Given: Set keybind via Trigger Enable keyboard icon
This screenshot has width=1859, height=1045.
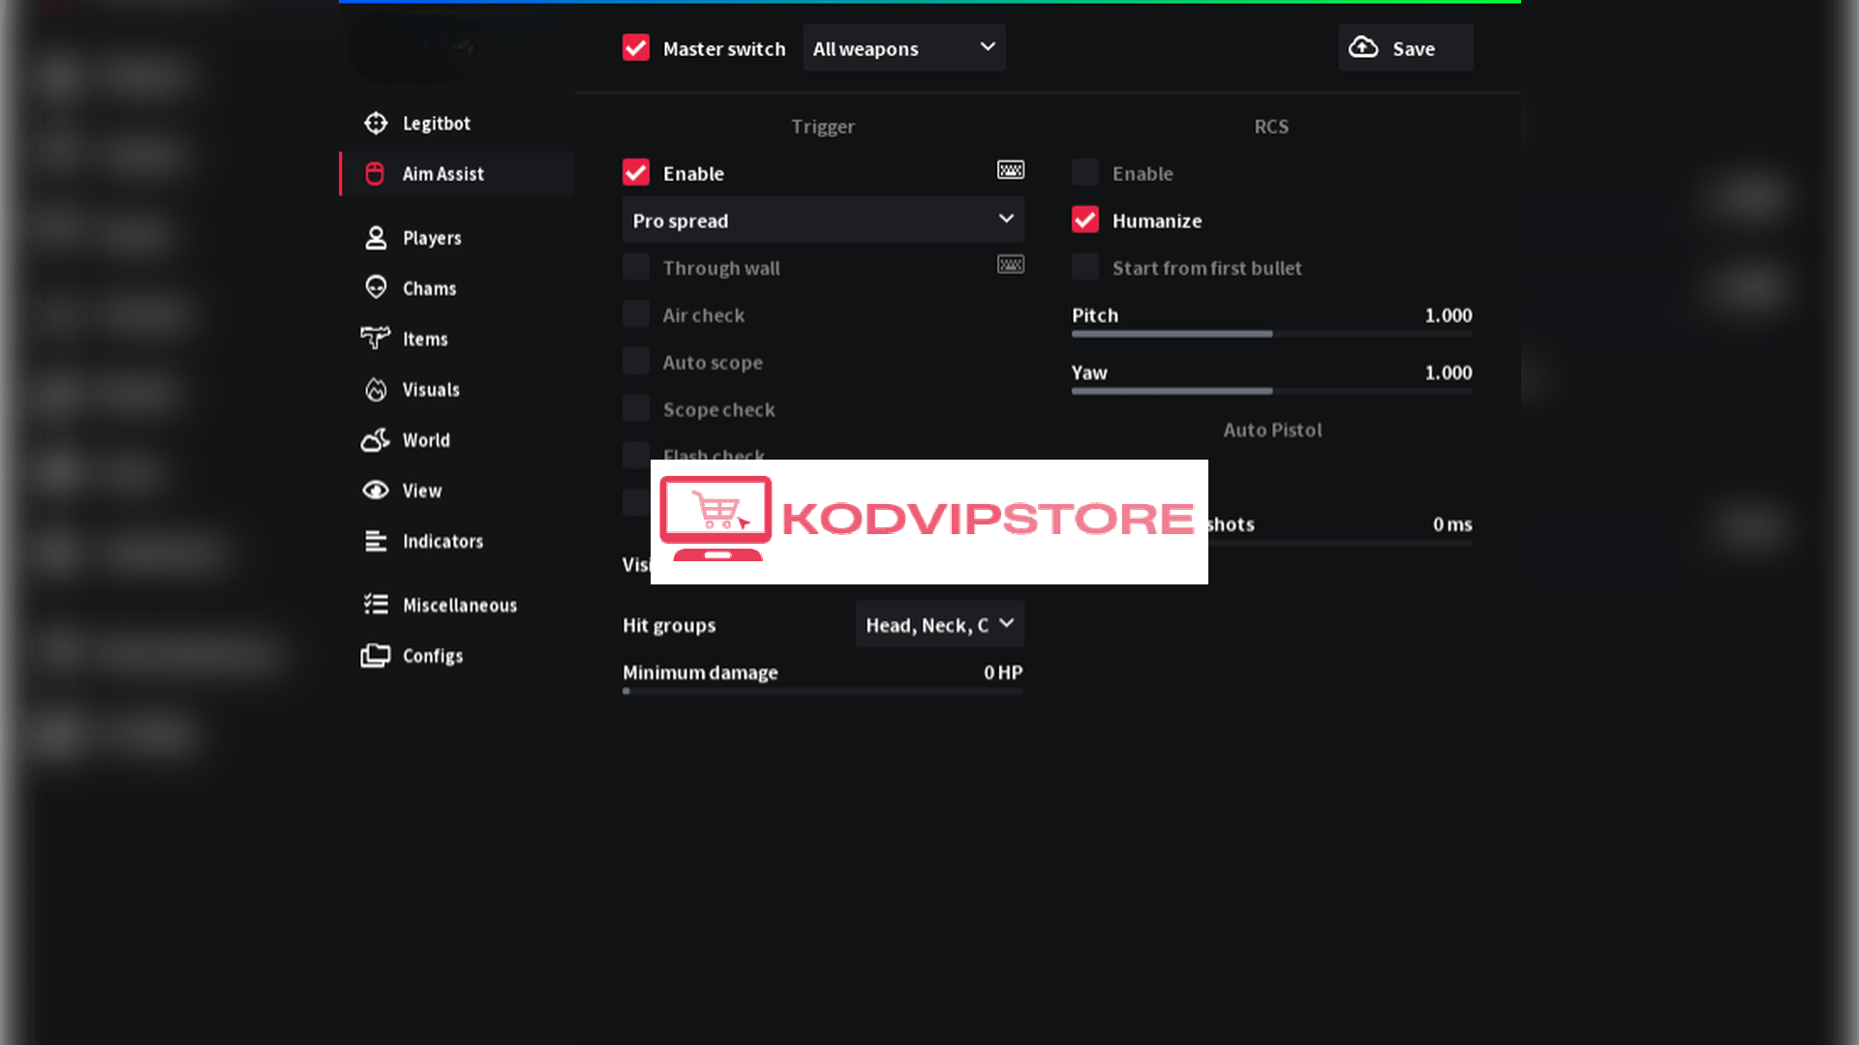Looking at the screenshot, I should tap(1011, 170).
